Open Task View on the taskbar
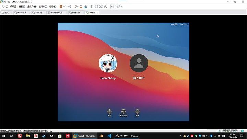Screen dimensions: 247x139 [x=12, y=136]
